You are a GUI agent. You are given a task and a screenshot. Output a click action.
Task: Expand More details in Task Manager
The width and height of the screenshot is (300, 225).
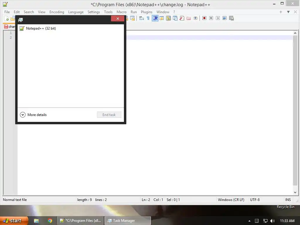point(33,115)
